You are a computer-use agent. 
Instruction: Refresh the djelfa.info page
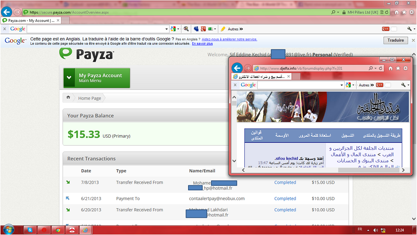click(381, 68)
